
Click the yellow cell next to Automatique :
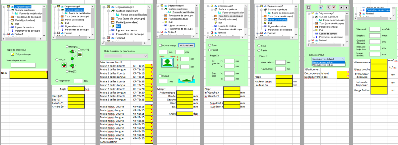tap(185, 93)
